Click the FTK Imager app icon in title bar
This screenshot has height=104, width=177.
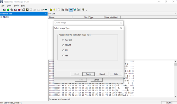click(2, 2)
